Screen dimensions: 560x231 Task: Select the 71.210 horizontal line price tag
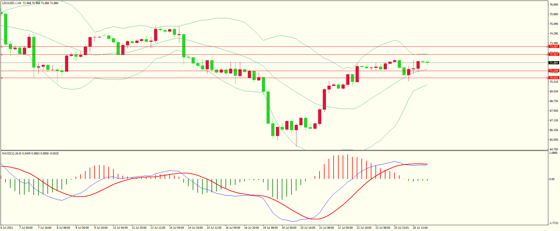coord(554,71)
